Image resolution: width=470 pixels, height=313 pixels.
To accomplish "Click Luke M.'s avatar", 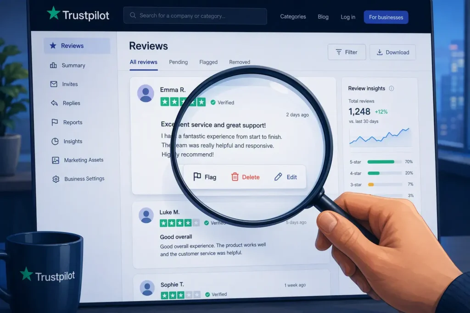I will click(146, 215).
